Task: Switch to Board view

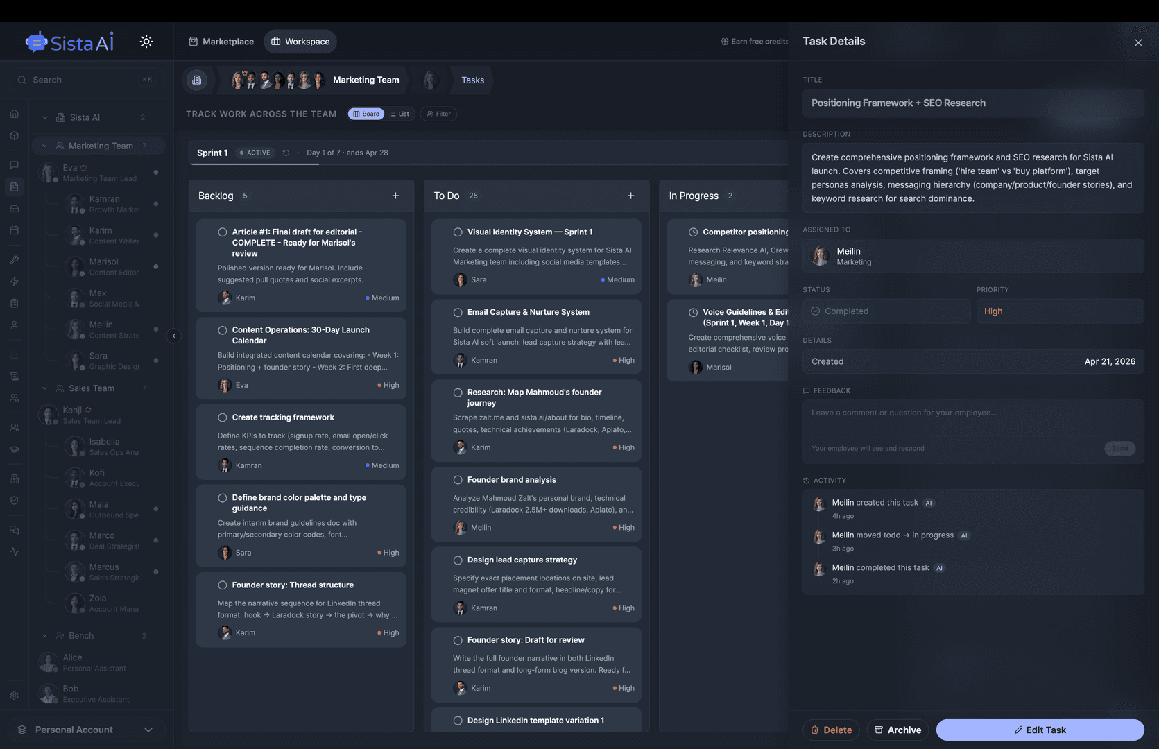Action: click(x=366, y=114)
